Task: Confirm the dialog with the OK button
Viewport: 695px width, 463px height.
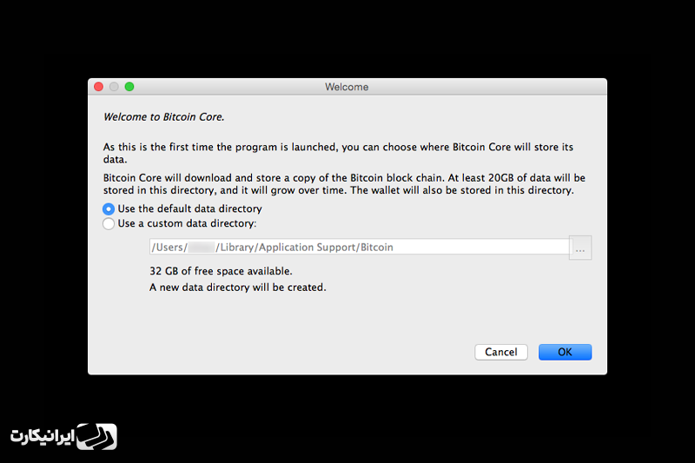Action: pyautogui.click(x=566, y=352)
